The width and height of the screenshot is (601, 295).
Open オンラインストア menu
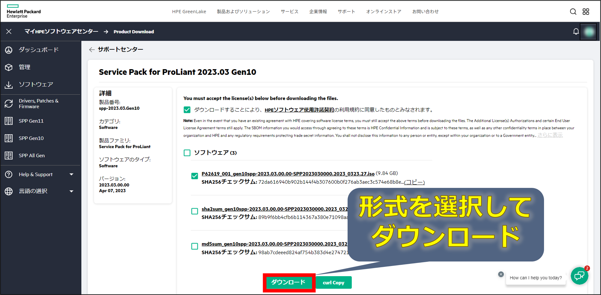point(384,12)
